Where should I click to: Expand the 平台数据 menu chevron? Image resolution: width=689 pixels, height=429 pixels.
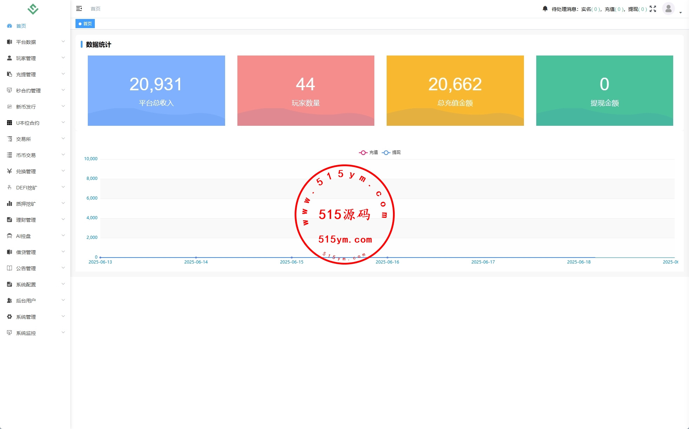point(63,41)
